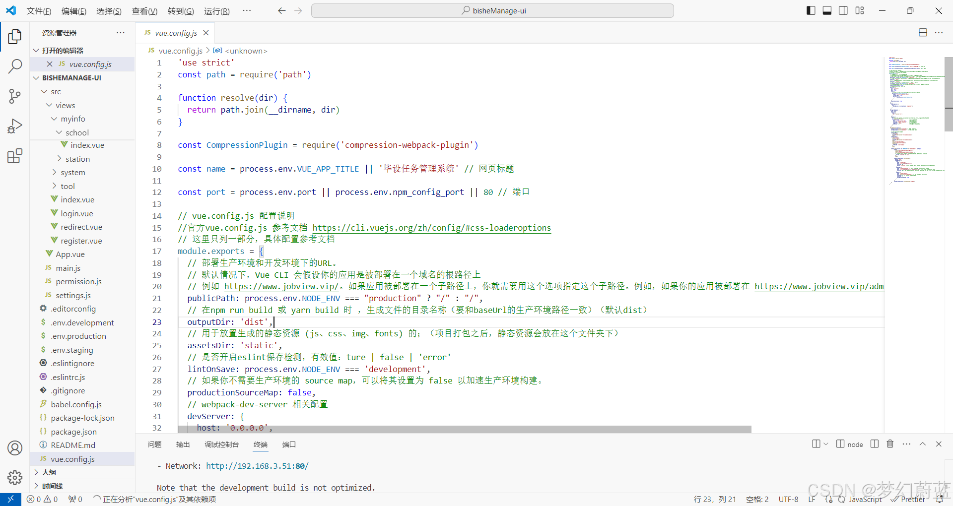Viewport: 953px width, 506px height.
Task: Change line ending via LF indicator
Action: point(812,499)
